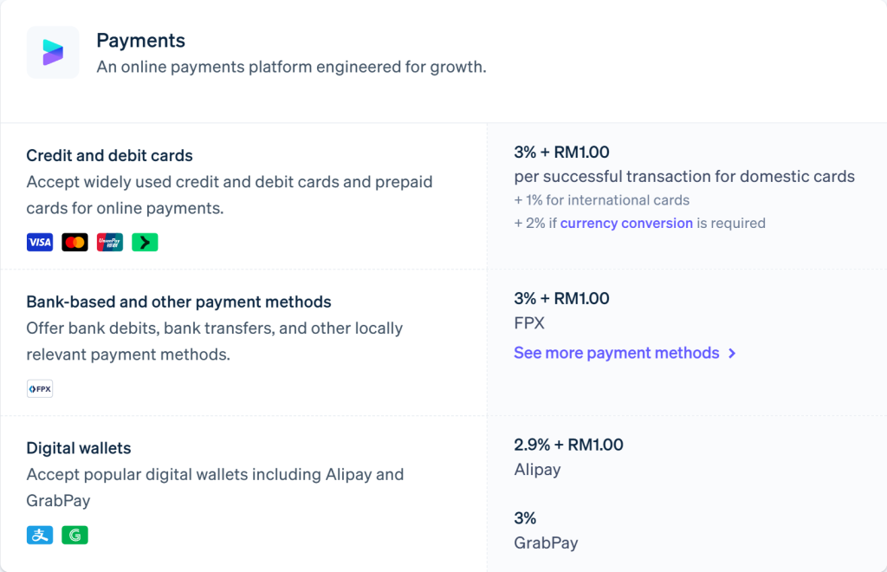Click the Alipay wallet icon

[x=40, y=535]
